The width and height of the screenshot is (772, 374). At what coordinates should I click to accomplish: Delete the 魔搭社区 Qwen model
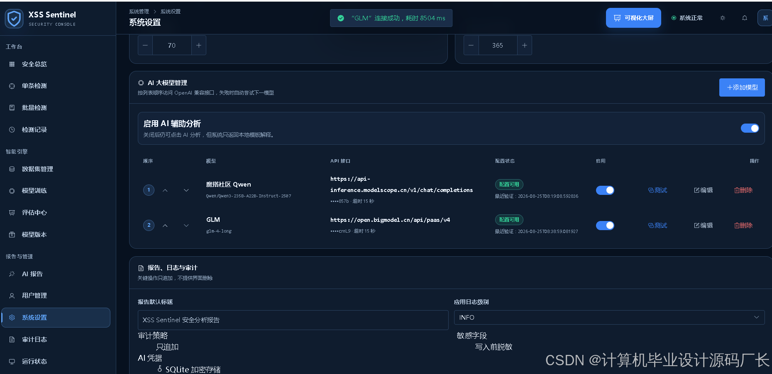(743, 190)
